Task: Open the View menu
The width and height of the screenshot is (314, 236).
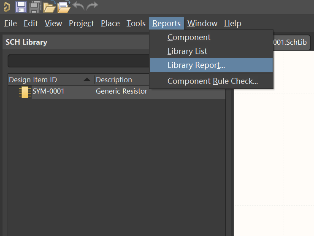Action: (x=53, y=24)
